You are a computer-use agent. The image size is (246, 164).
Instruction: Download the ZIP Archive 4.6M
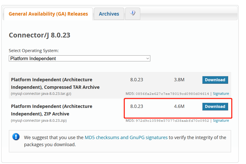(x=215, y=106)
